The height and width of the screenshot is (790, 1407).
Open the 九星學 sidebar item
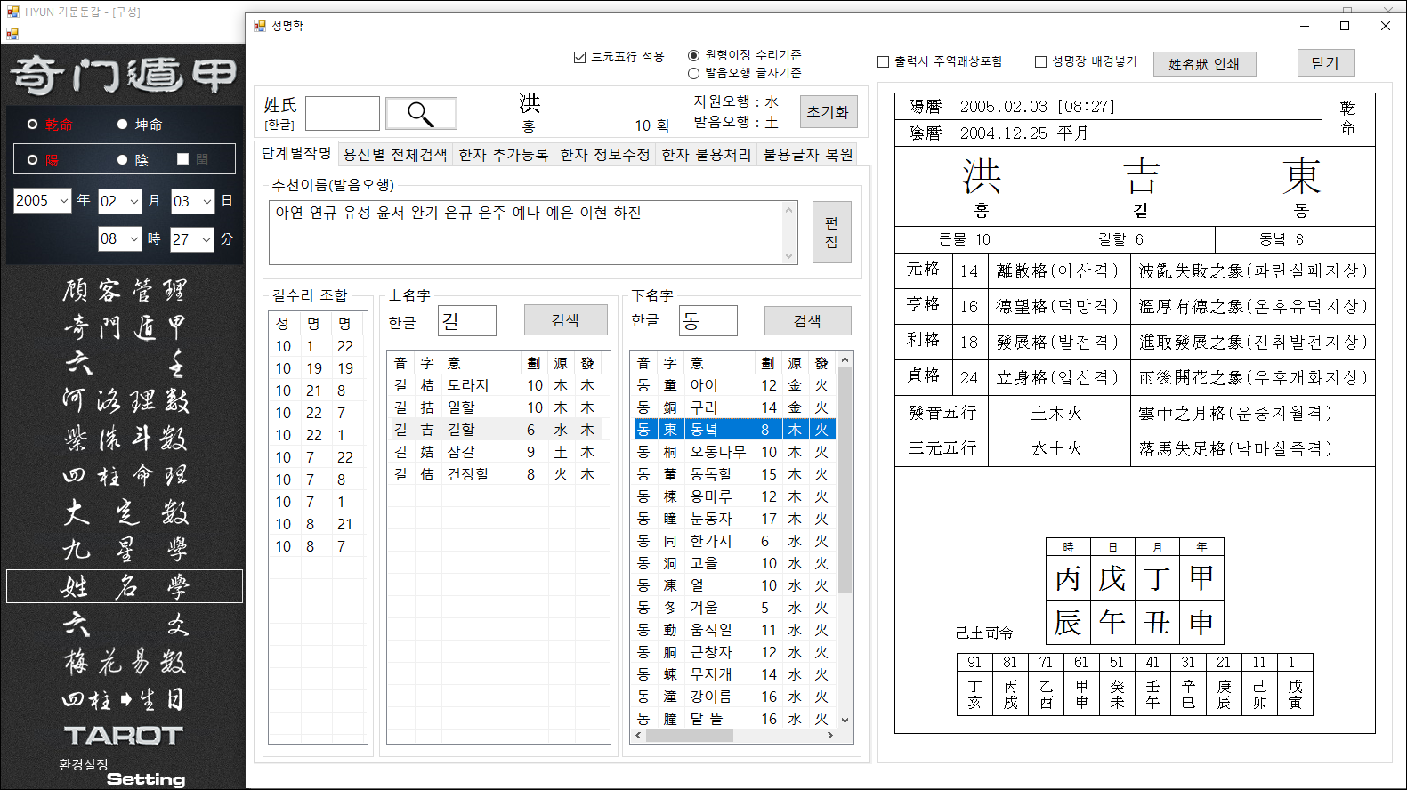pos(125,550)
